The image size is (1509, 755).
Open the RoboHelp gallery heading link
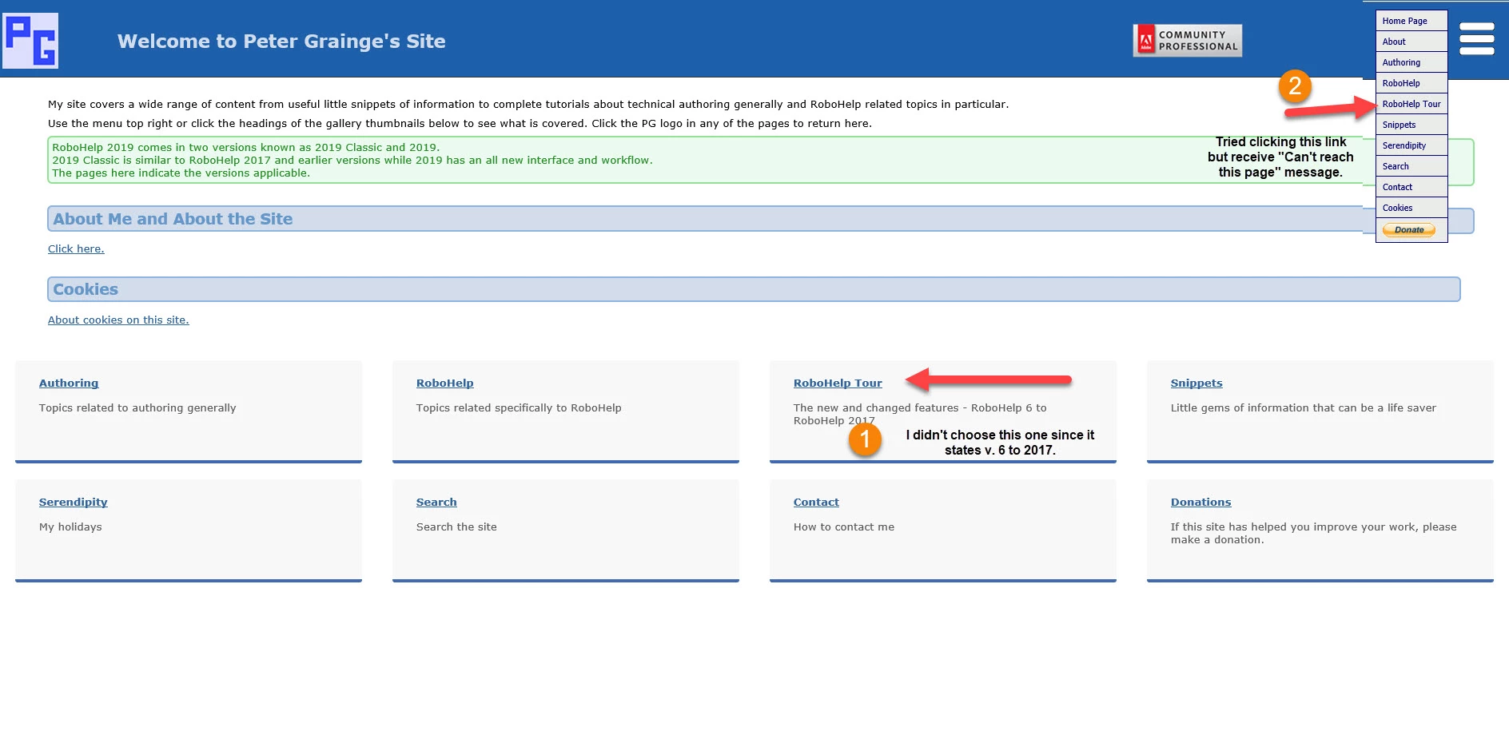click(x=445, y=383)
